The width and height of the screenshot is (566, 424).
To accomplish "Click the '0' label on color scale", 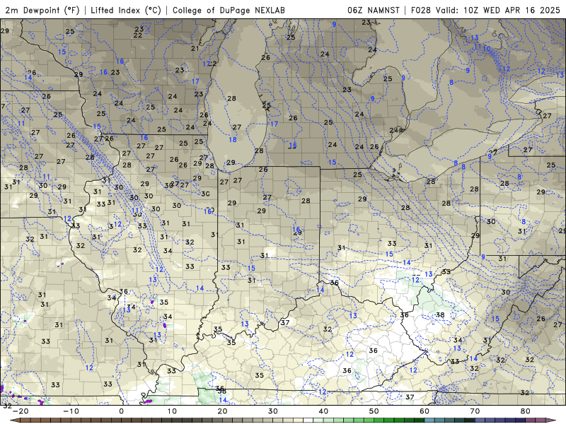I will pyautogui.click(x=121, y=411).
